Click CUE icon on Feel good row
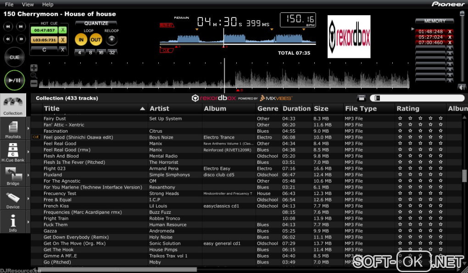This screenshot has height=273, width=468. point(36,137)
